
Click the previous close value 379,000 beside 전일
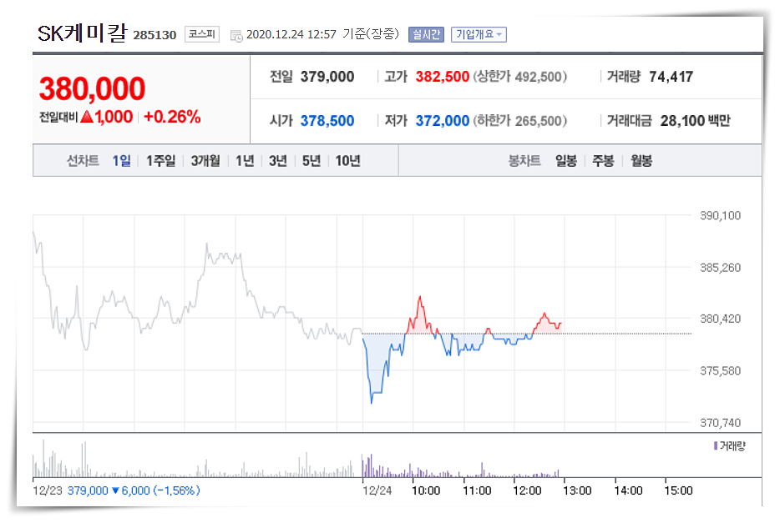point(327,77)
